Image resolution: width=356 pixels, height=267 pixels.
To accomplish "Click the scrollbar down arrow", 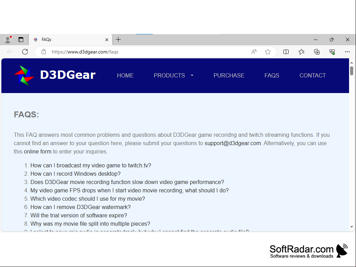I will [x=352, y=227].
